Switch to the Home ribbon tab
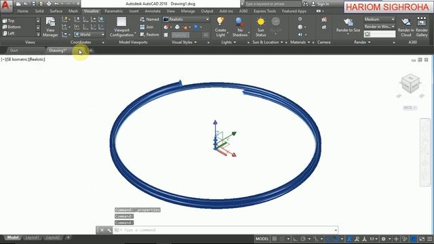434x244 pixels. click(22, 11)
